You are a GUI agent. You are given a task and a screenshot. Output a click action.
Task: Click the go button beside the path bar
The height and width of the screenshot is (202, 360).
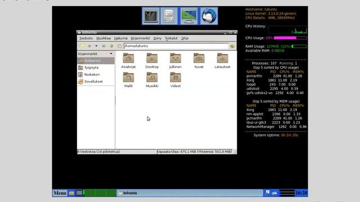pyautogui.click(x=232, y=46)
